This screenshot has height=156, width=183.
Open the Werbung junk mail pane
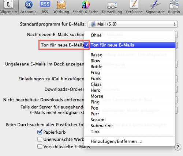(61, 7)
